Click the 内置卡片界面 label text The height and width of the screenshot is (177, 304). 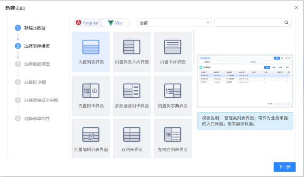173,62
